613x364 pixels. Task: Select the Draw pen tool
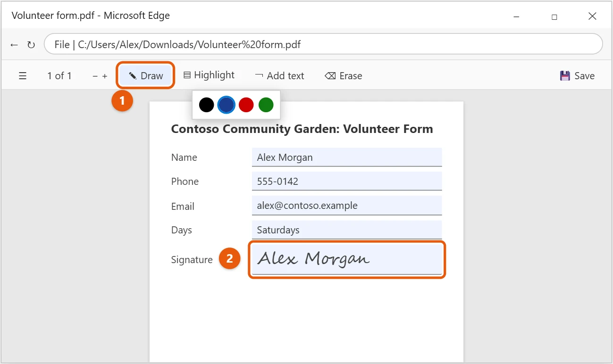[146, 75]
